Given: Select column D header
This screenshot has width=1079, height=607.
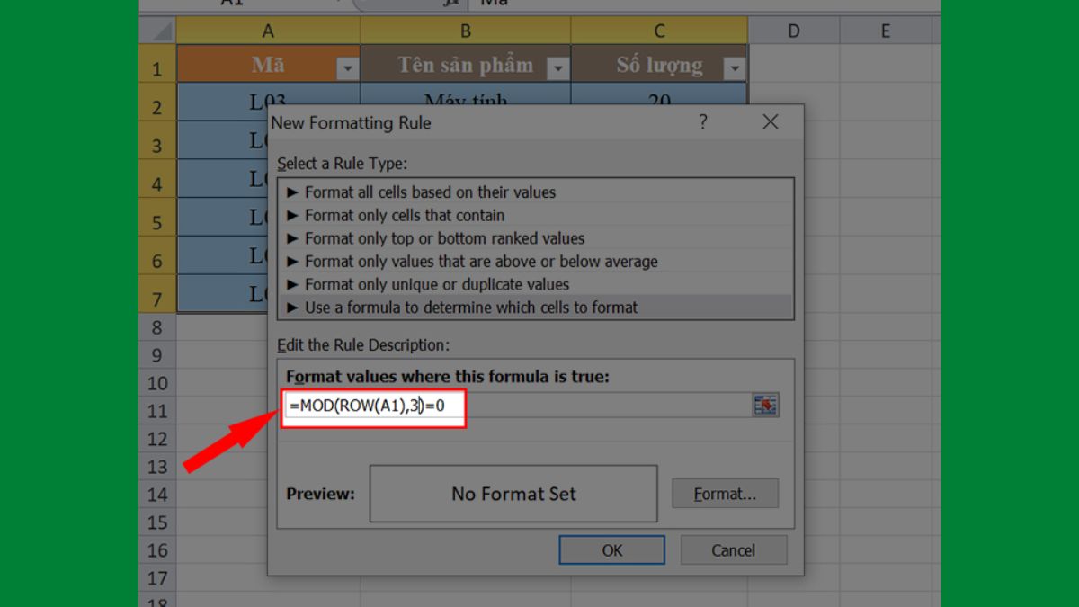Looking at the screenshot, I should coord(793,31).
